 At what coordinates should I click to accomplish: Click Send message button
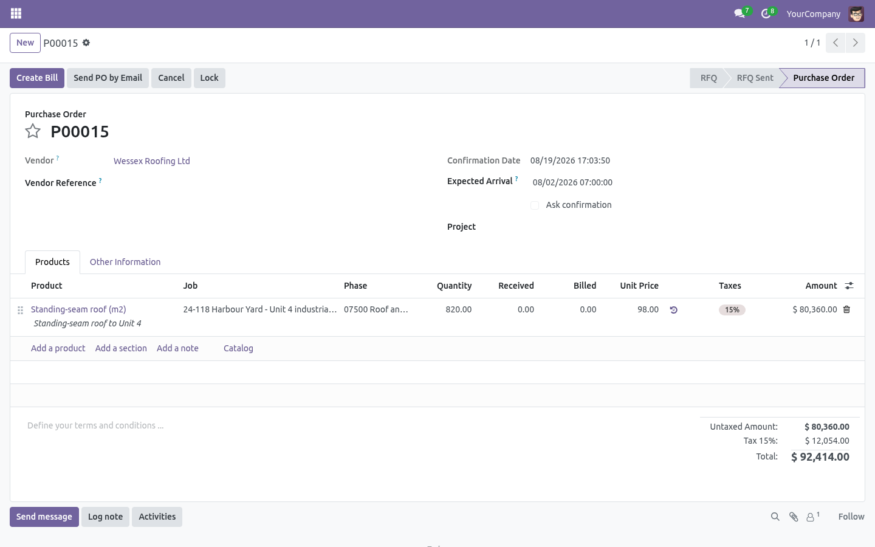[x=44, y=517]
